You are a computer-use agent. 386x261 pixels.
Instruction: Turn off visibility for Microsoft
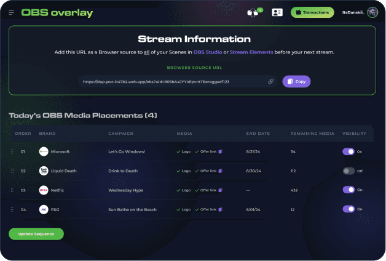click(x=349, y=151)
